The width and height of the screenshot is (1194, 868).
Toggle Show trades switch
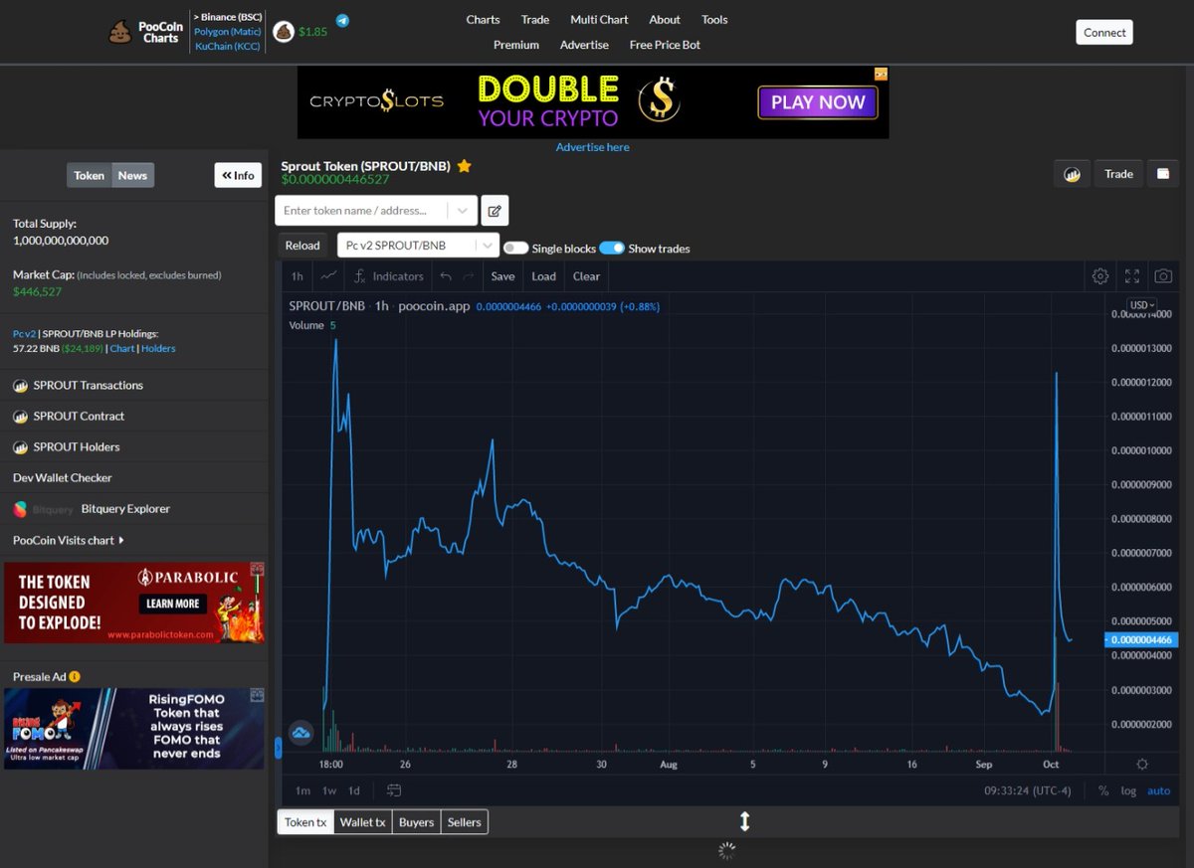point(611,248)
